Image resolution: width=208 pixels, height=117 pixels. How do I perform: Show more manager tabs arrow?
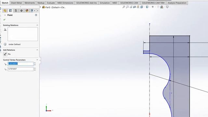[38, 11]
